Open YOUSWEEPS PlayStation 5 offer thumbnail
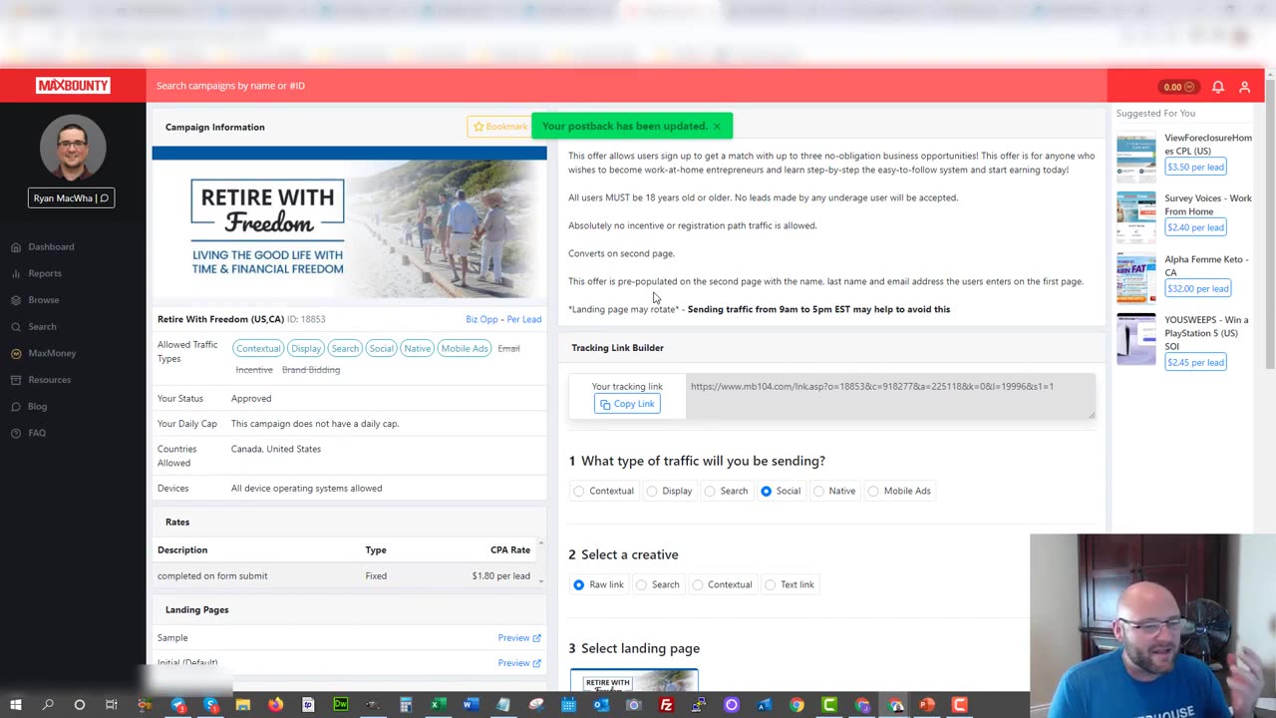 pos(1136,339)
